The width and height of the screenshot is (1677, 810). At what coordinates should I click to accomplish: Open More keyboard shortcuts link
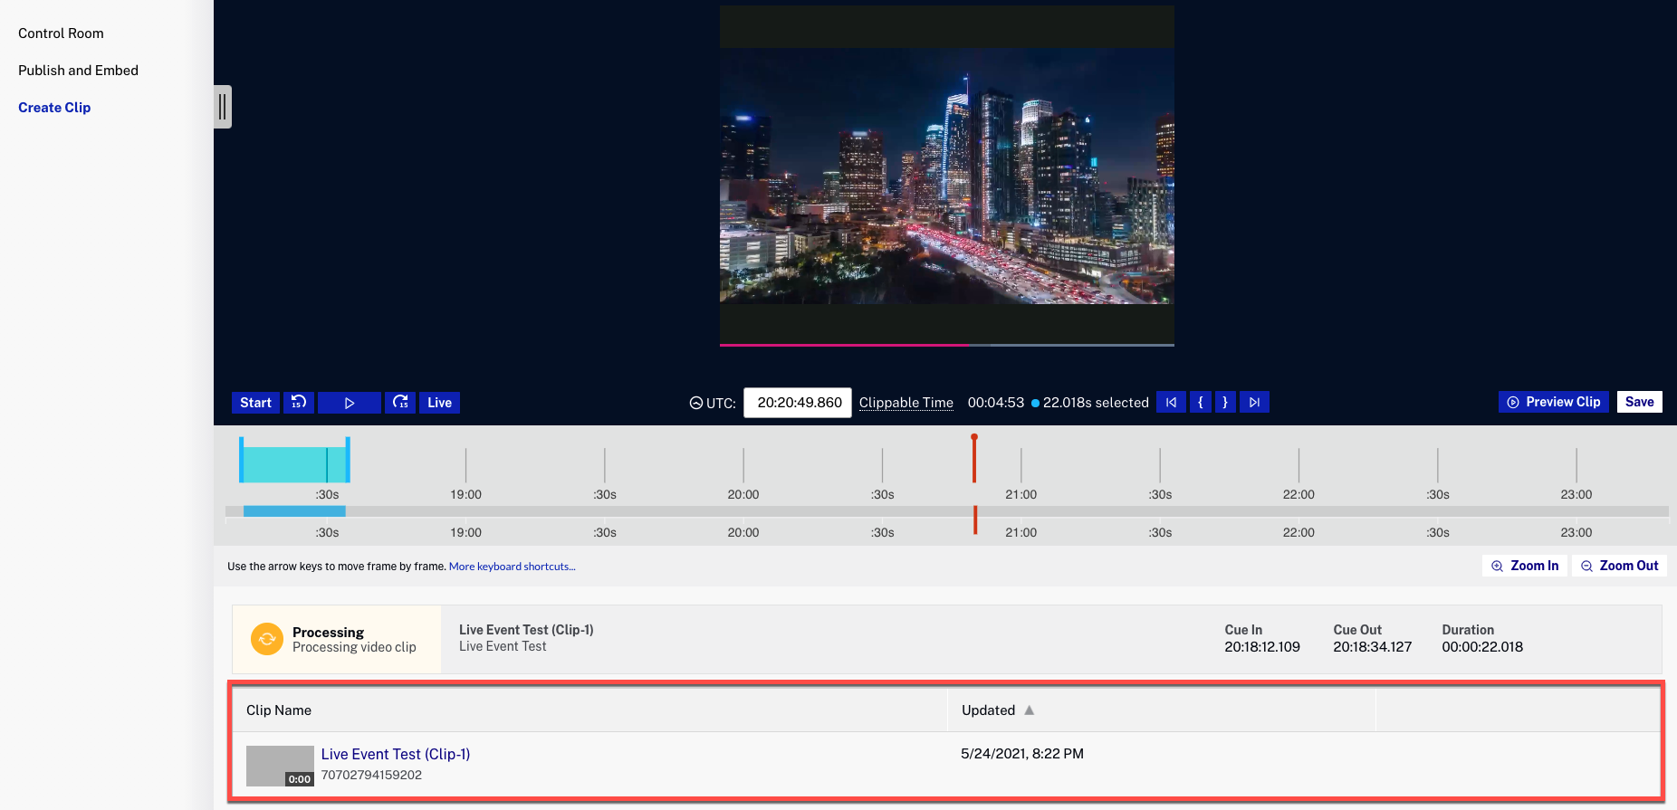(x=512, y=567)
